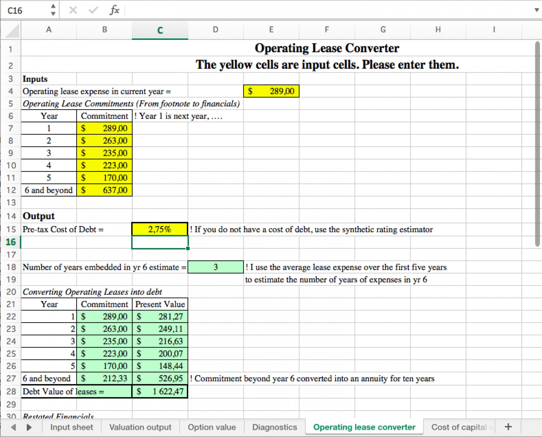542x437 pixels.
Task: Select column F header
Action: point(327,29)
